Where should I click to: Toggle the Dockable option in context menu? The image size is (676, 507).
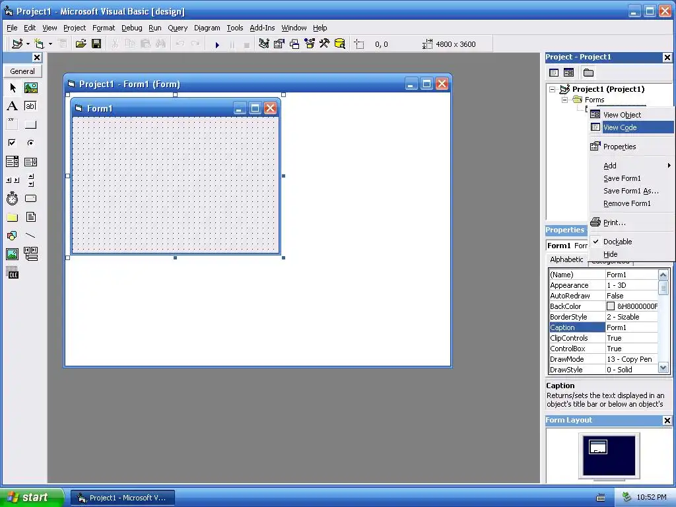617,242
